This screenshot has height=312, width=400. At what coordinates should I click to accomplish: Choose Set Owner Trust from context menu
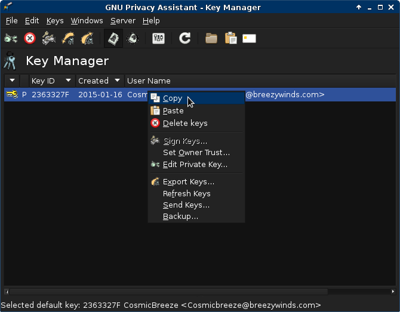196,153
